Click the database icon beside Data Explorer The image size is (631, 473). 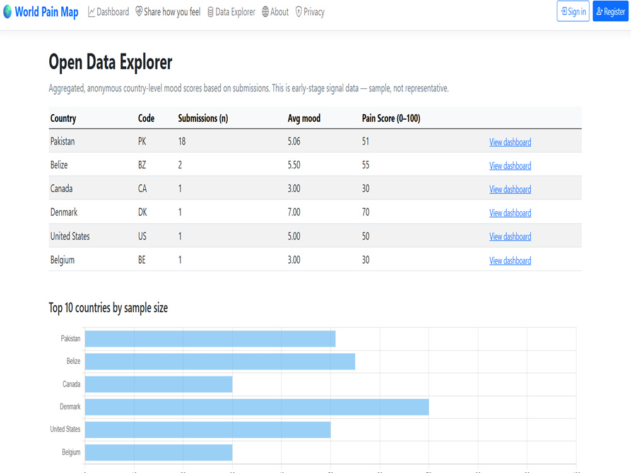211,12
